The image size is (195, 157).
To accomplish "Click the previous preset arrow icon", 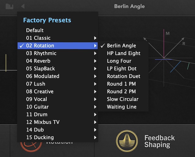I will point(23,6).
